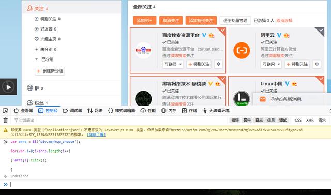Image resolution: width=331 pixels, height=195 pixels.
Task: Click 特别关注 button on 百度 card
Action: (199, 64)
